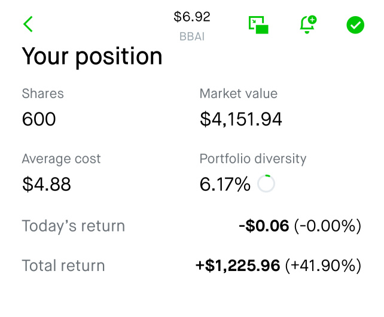Select the $6.92 price in header

click(x=192, y=17)
